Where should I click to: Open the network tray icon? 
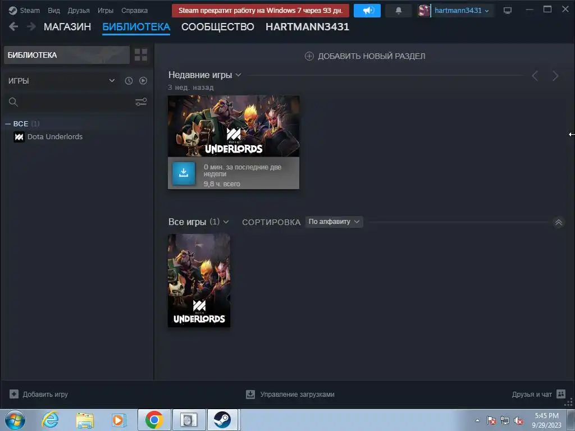(505, 420)
